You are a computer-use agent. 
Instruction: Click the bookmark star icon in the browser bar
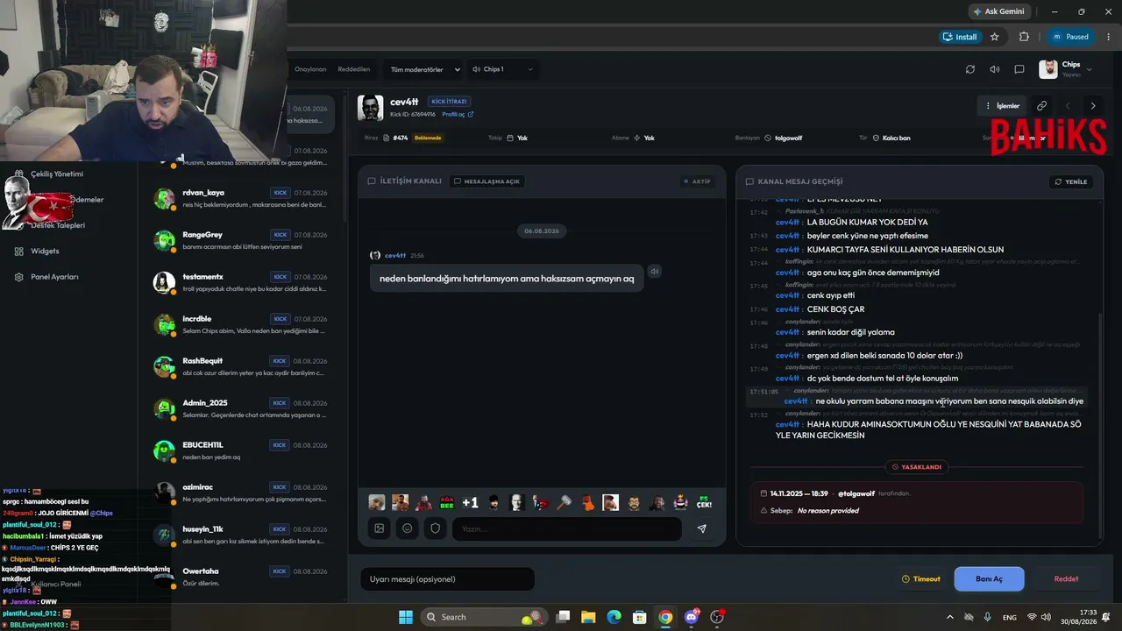995,37
